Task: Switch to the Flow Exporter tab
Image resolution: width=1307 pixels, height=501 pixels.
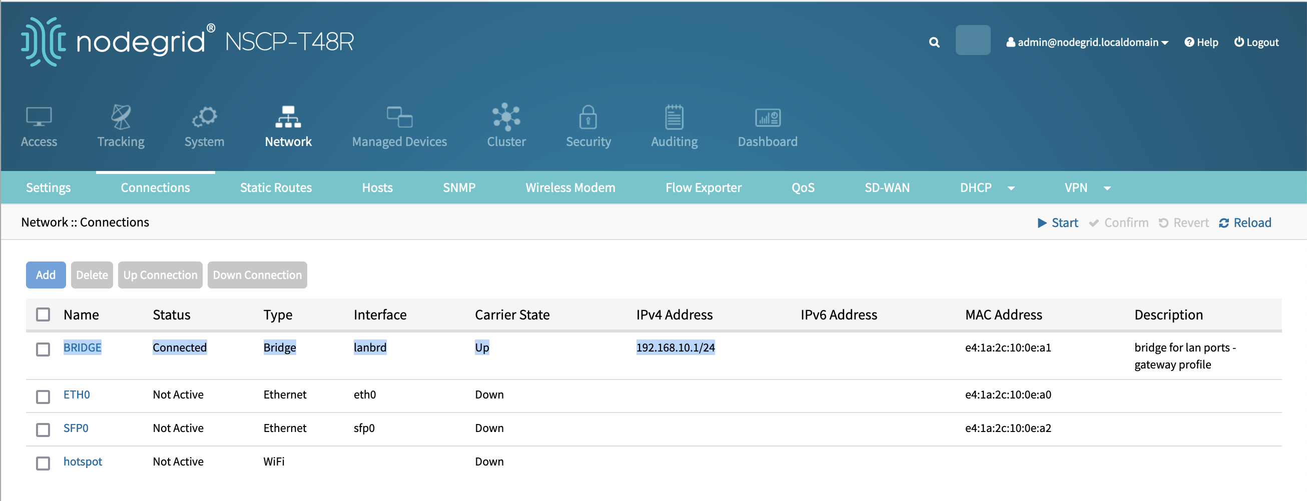Action: coord(703,187)
